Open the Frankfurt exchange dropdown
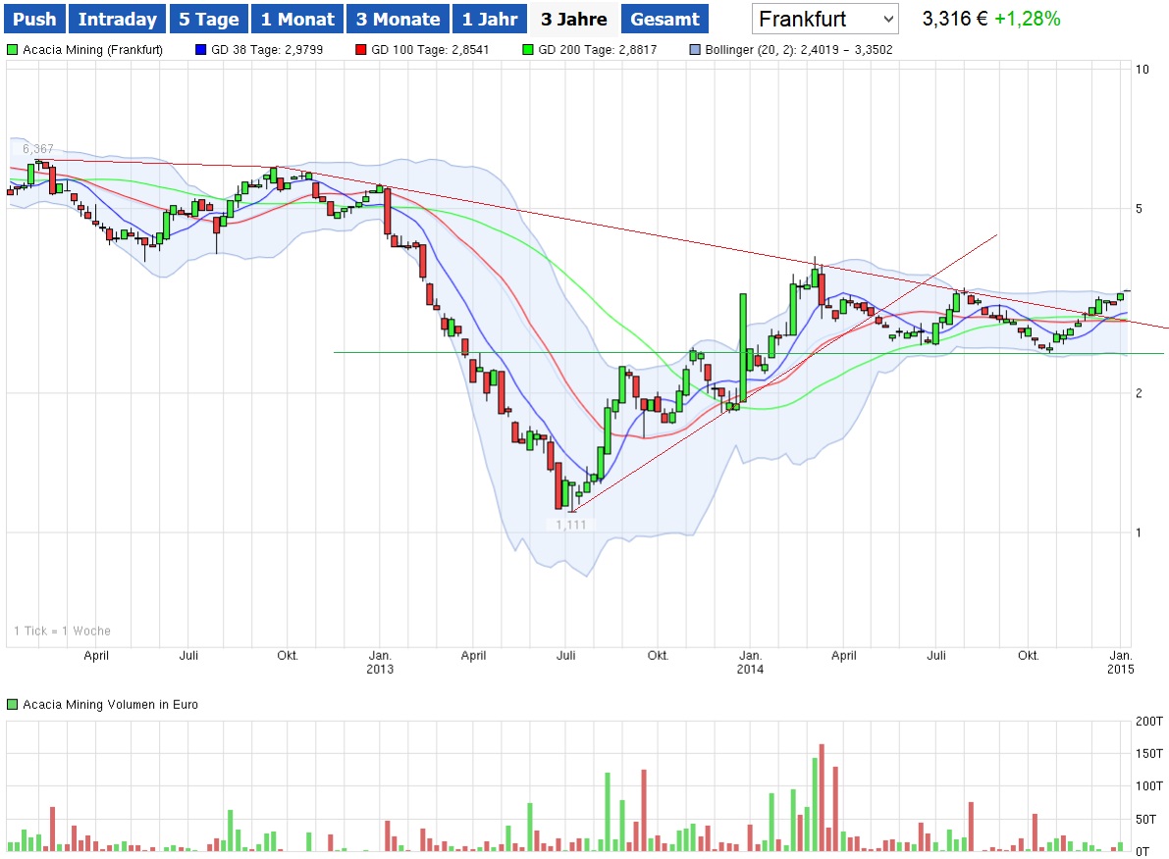Image resolution: width=1169 pixels, height=859 pixels. (x=825, y=19)
